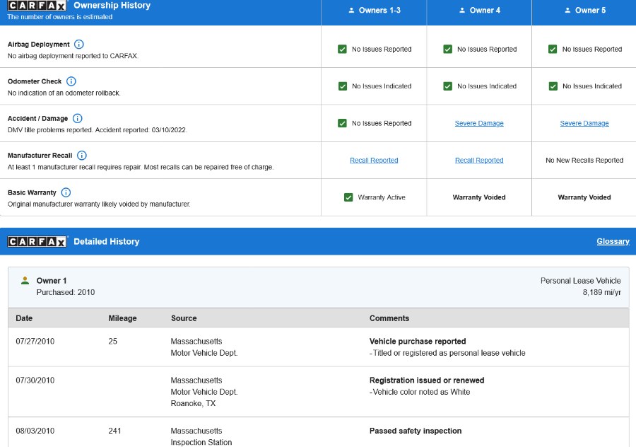636x447 pixels.
Task: Click No Issues Reported under Accident row
Action: (382, 123)
